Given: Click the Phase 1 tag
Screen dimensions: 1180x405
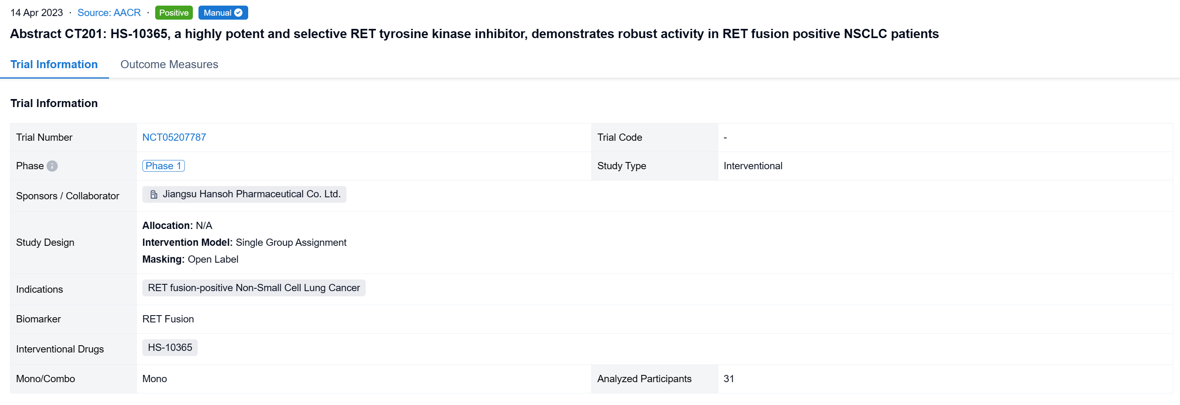Looking at the screenshot, I should click(x=164, y=166).
